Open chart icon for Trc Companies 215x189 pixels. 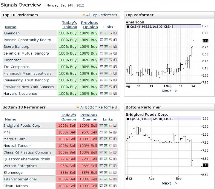(106, 67)
